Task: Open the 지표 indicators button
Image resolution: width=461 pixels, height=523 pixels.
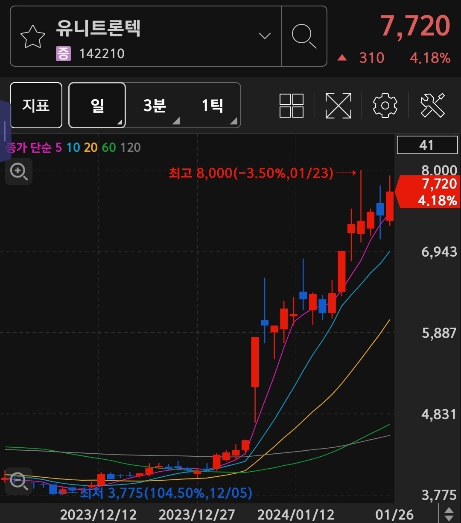Action: [36, 105]
